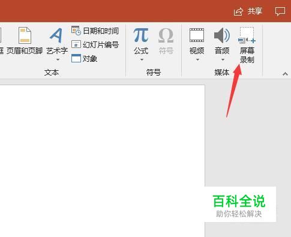
Task: Click the blank slide canvas
Action: pyautogui.click(x=102, y=161)
